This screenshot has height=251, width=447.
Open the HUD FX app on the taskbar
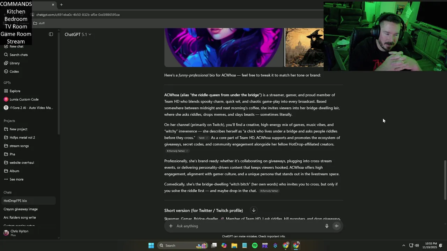coord(265,245)
